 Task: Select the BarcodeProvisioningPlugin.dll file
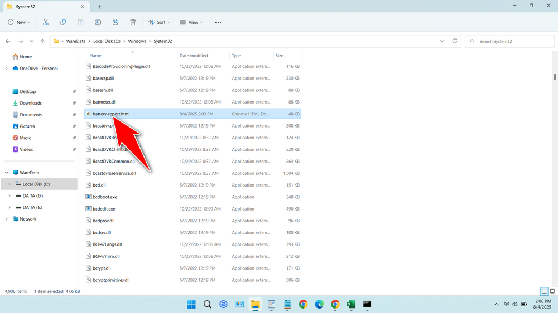coord(193,66)
